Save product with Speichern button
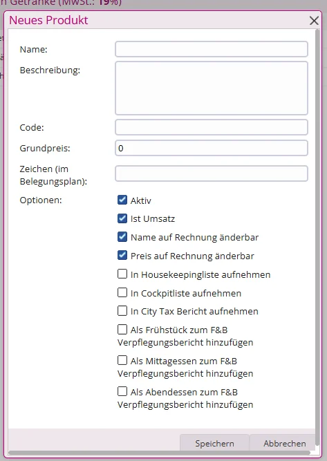 click(215, 443)
